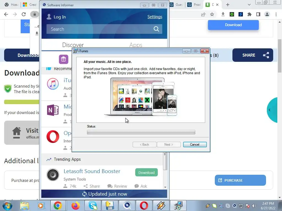Open Firefox from the taskbar
The height and width of the screenshot is (211, 282).
pos(75,206)
